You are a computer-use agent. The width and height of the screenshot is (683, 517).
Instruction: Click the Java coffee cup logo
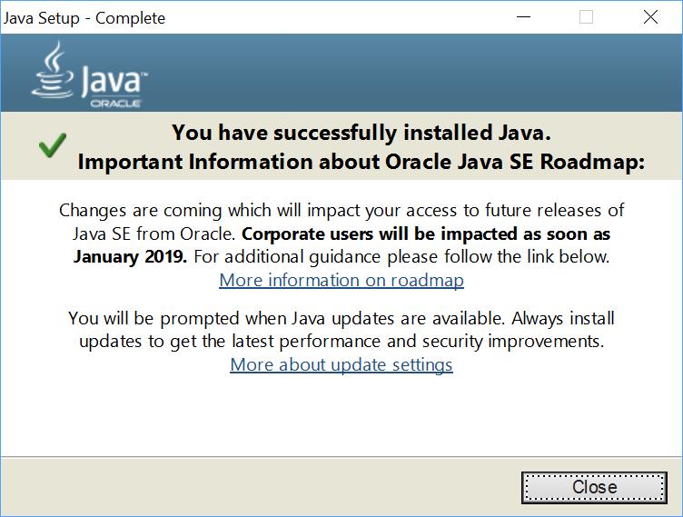(53, 70)
